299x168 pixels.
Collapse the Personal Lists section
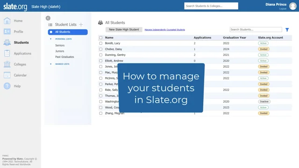click(50, 39)
